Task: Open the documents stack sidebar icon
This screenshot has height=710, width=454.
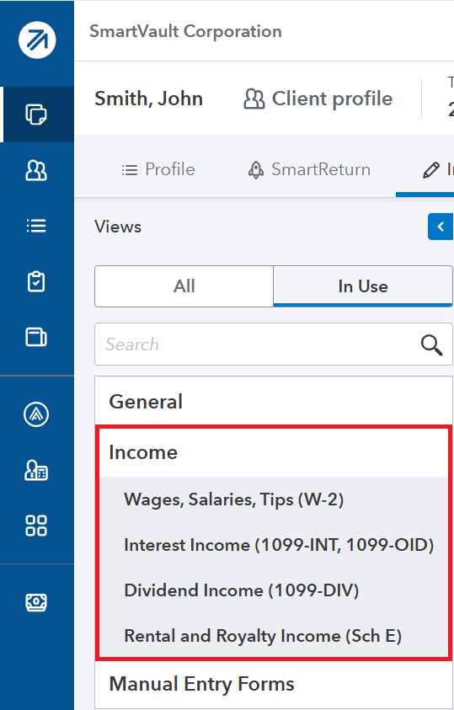Action: (x=36, y=114)
